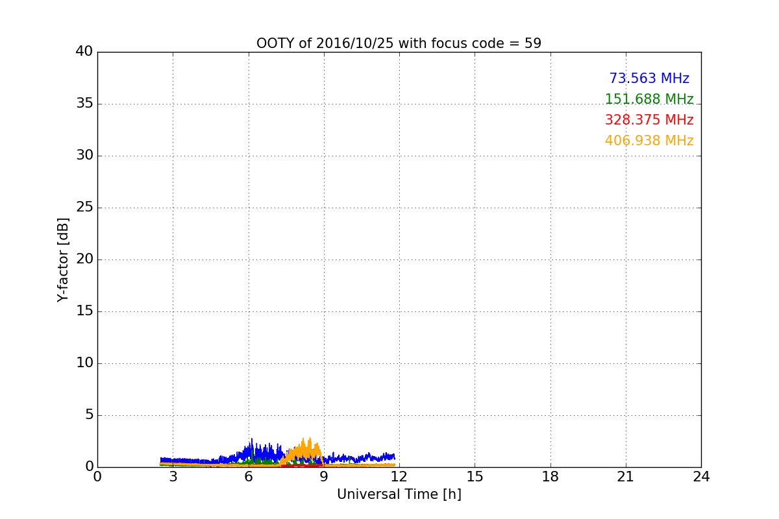Click the y-axis tick label 40
Image resolution: width=779 pixels, height=519 pixels.
point(84,52)
